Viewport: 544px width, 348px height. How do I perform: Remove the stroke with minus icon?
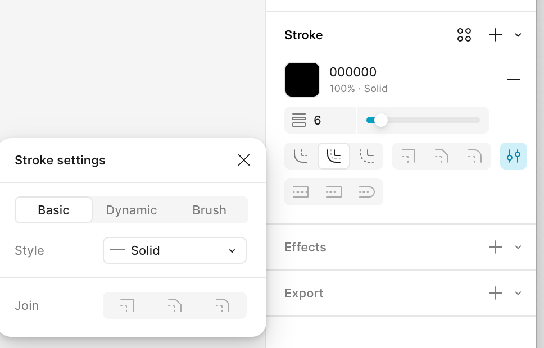pos(514,80)
